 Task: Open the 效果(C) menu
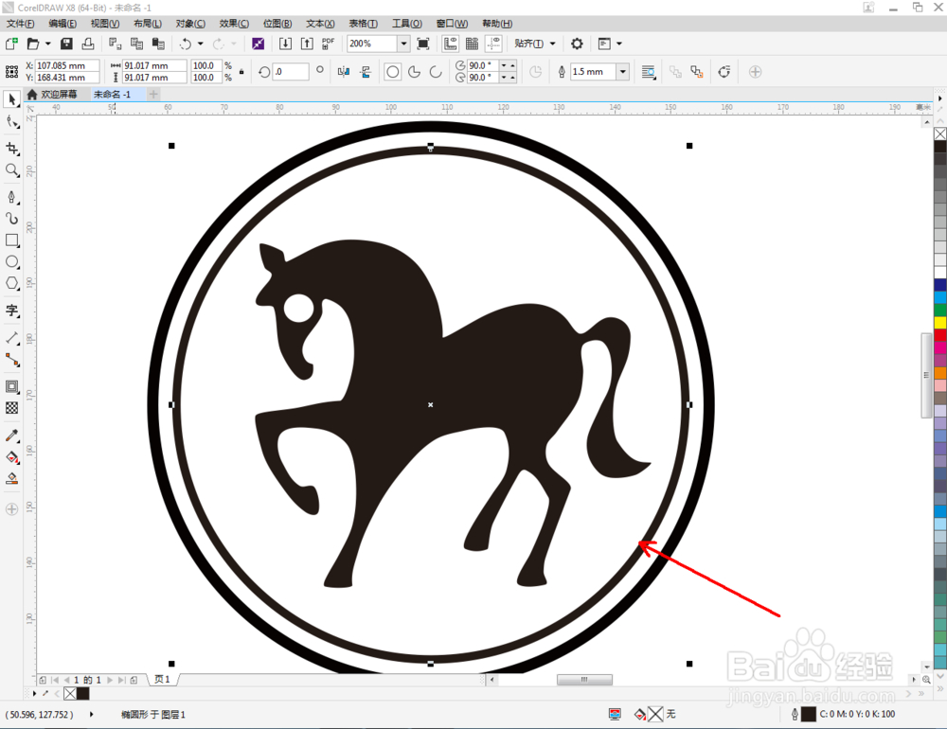point(234,24)
